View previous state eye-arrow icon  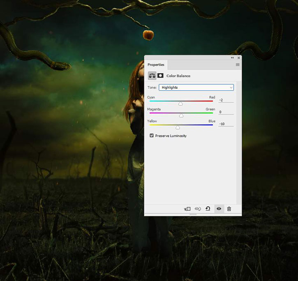tap(198, 209)
